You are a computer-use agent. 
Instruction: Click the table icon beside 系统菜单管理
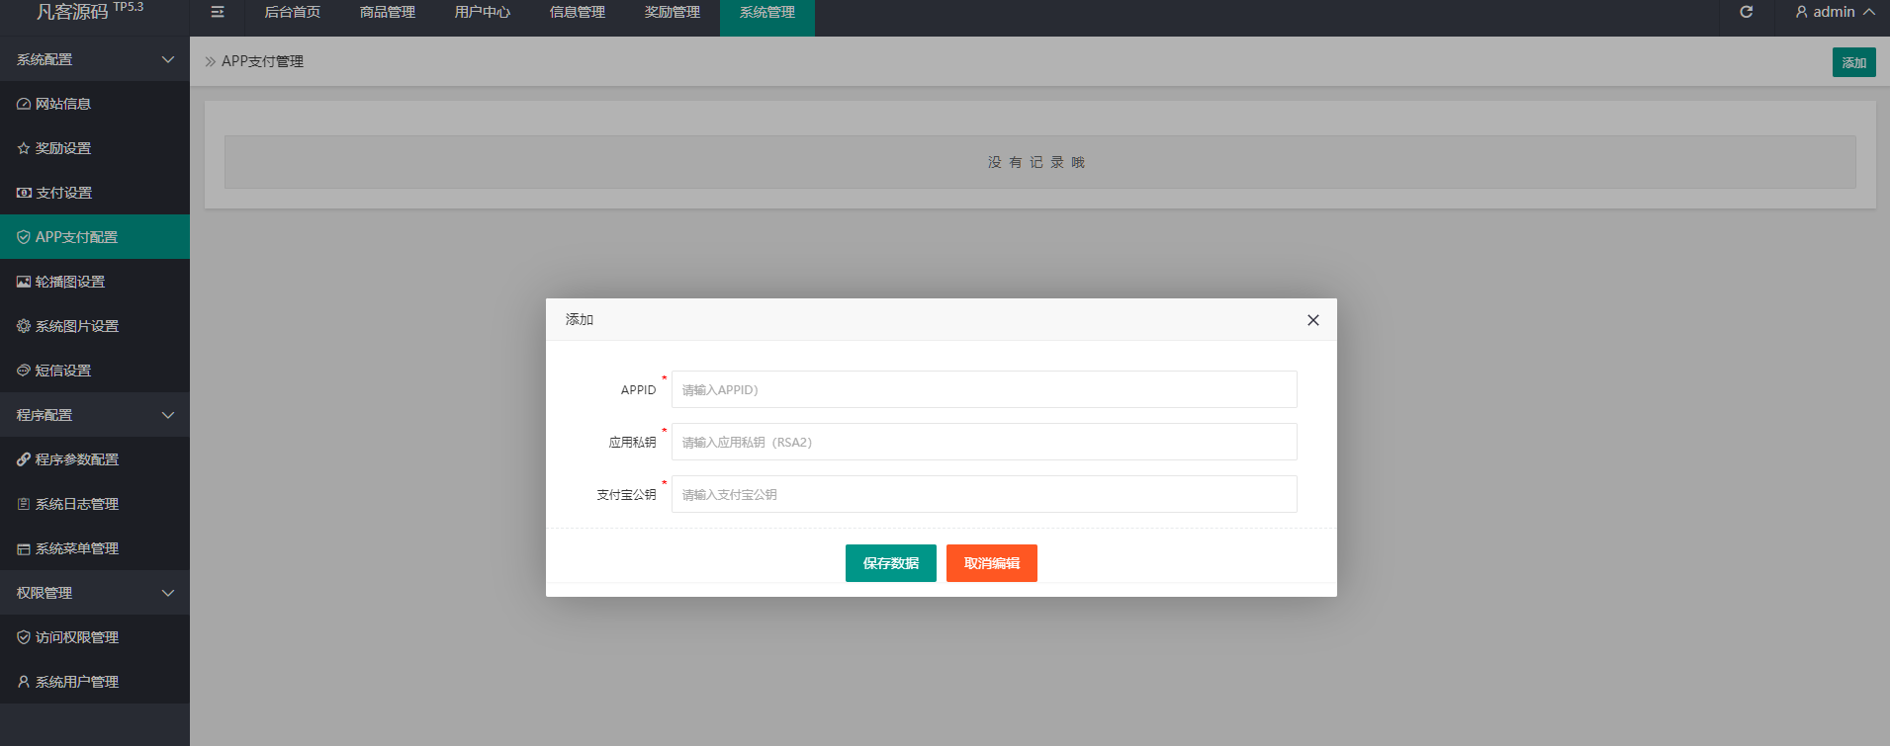pyautogui.click(x=24, y=548)
